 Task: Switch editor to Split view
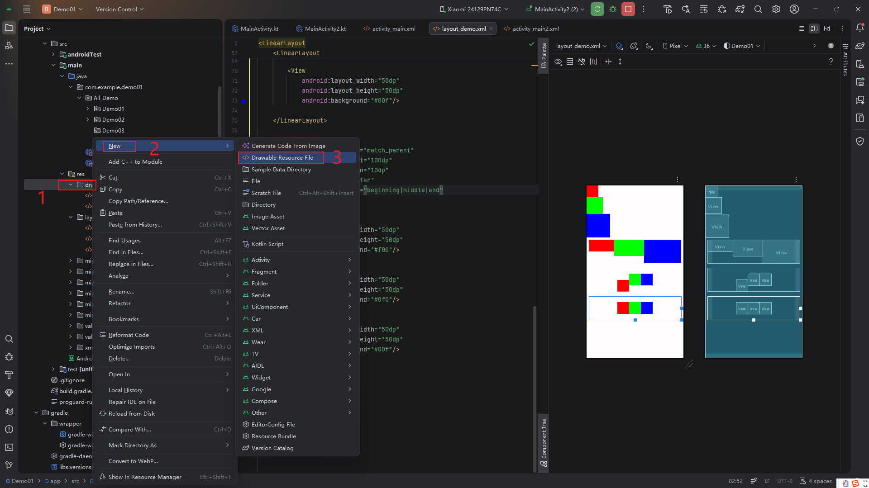click(x=814, y=28)
